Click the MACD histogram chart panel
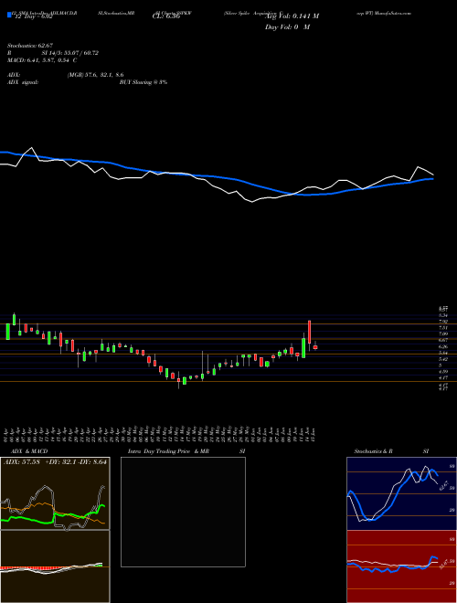The height and width of the screenshot is (603, 457). tap(55, 566)
